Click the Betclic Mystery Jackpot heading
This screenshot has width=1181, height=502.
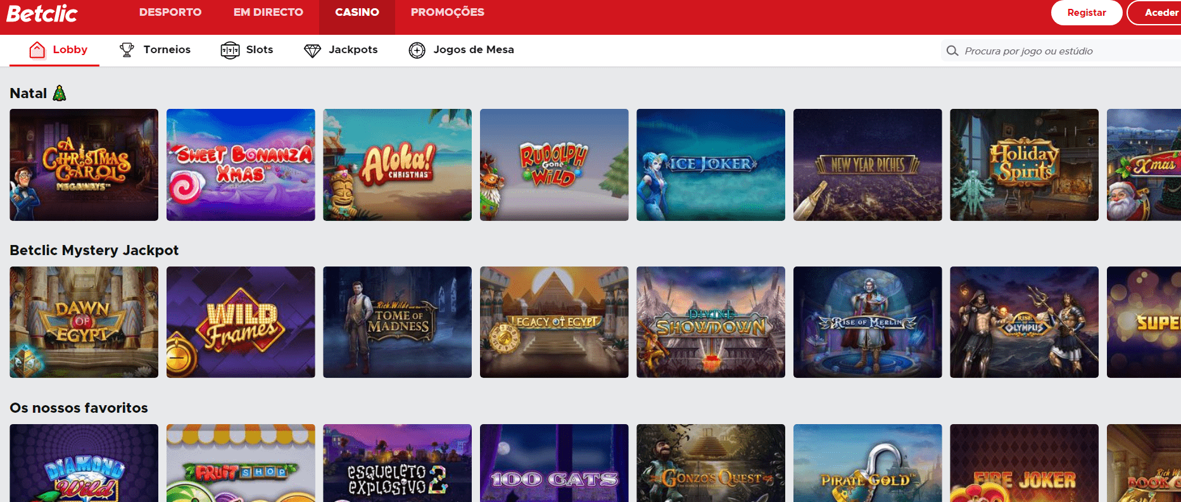94,250
